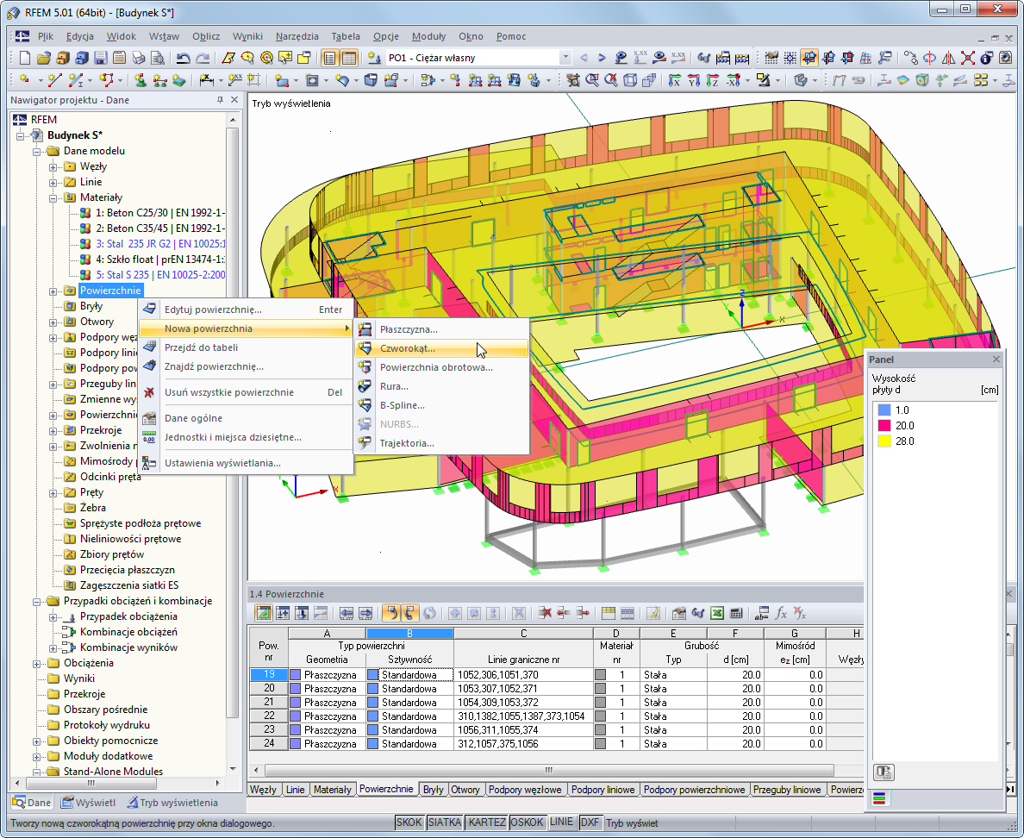Viewport: 1024px width, 838px height.
Task: Go to next load case arrow
Action: tap(602, 58)
